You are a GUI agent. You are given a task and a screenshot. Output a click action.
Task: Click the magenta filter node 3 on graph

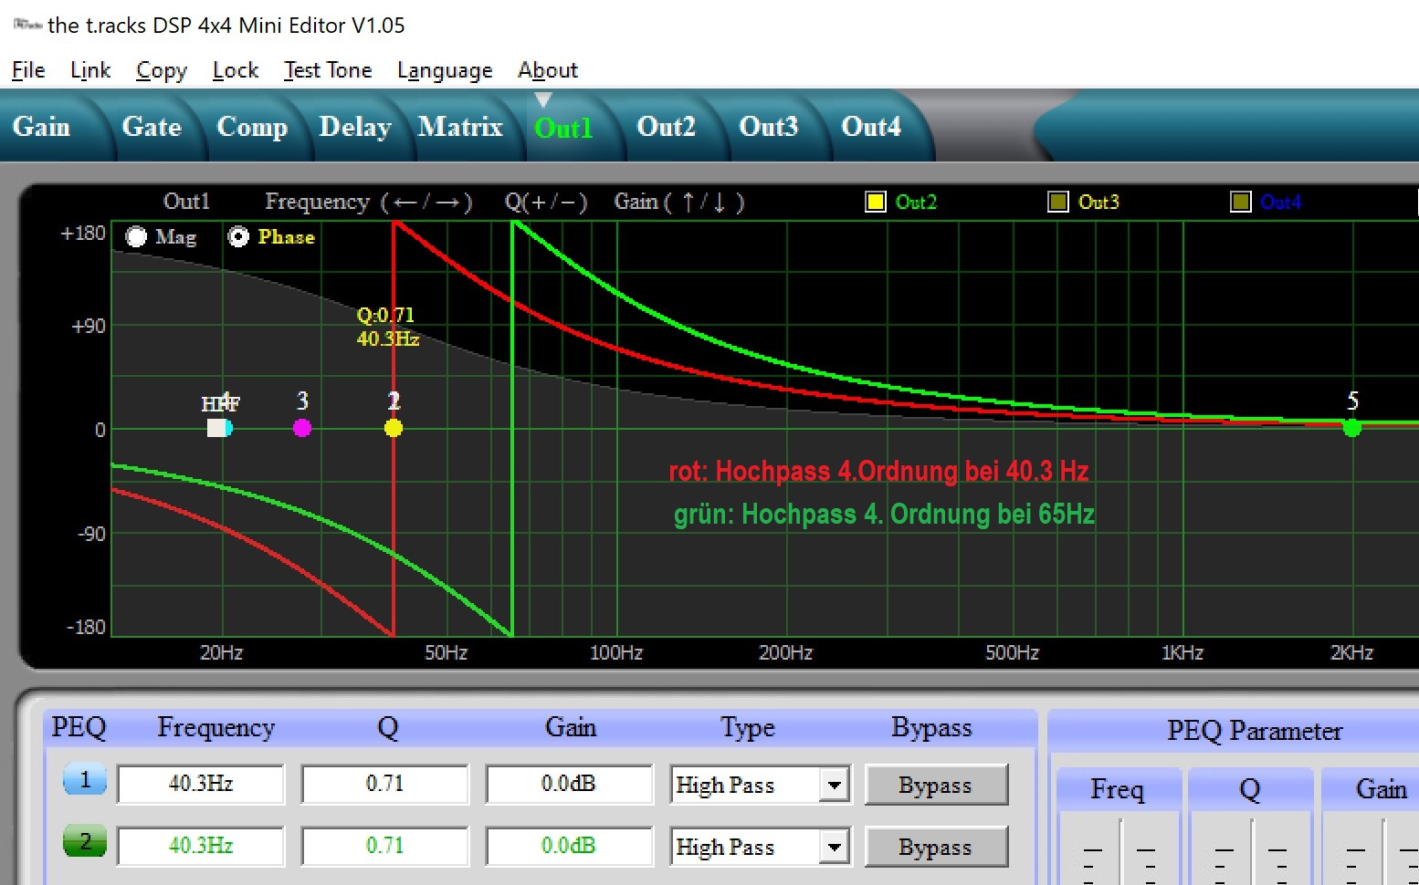point(302,428)
